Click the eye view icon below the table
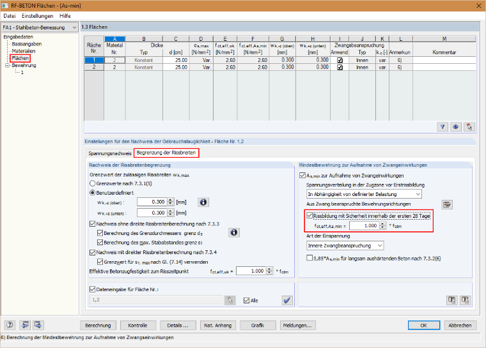This screenshot has height=348, width=486. click(455, 126)
